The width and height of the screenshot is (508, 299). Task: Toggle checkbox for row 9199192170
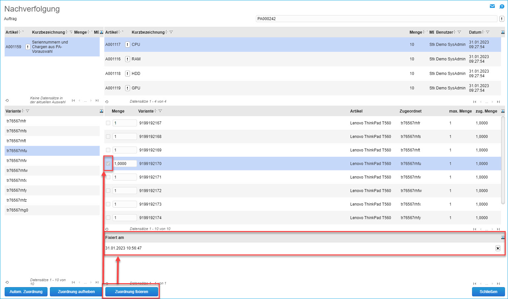(x=108, y=164)
